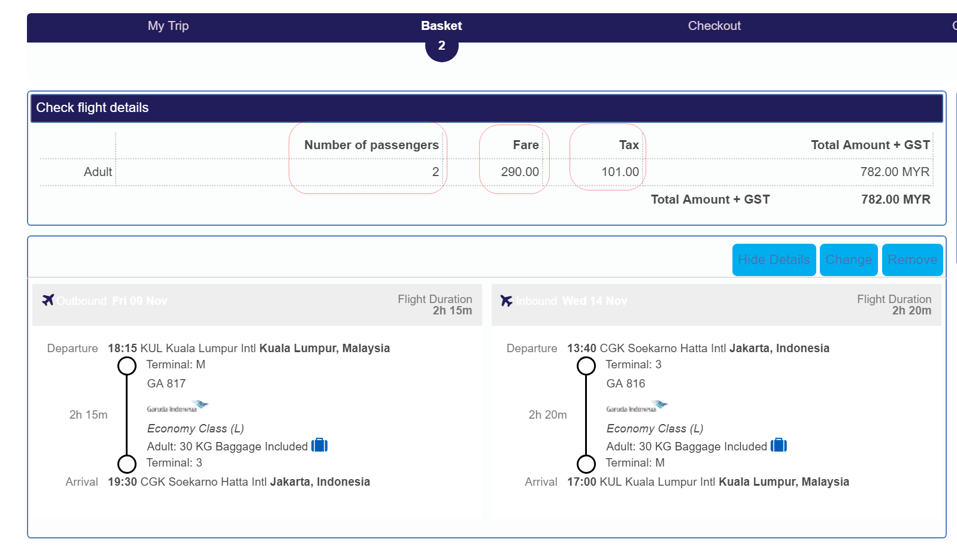Remove the flight from basket
The image size is (957, 551).
point(913,260)
